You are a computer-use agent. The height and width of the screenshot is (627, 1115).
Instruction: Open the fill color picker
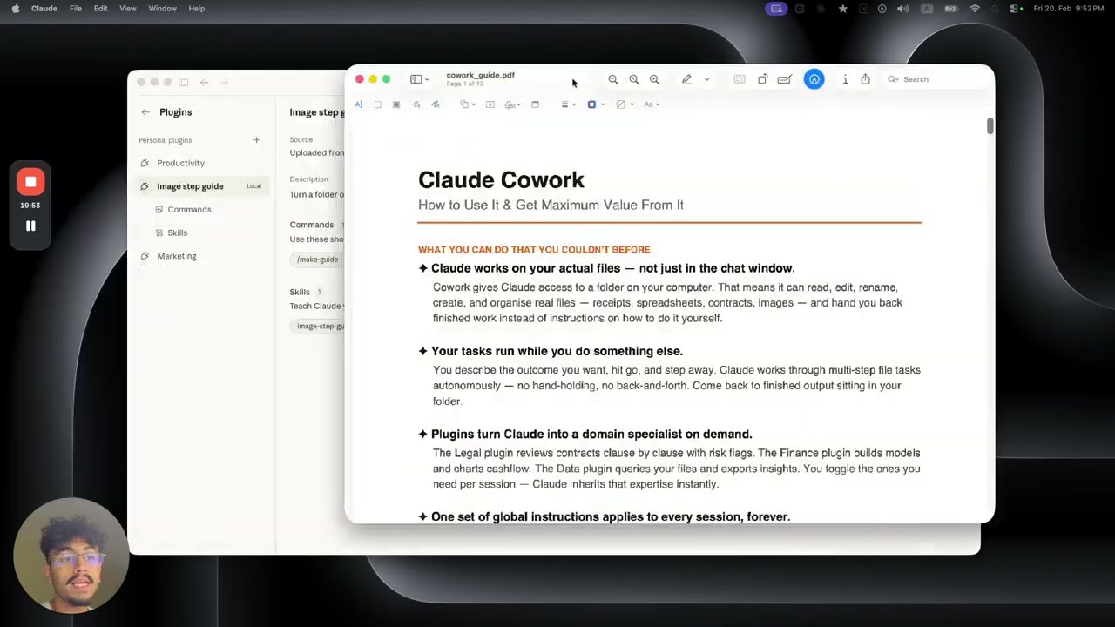(x=625, y=104)
